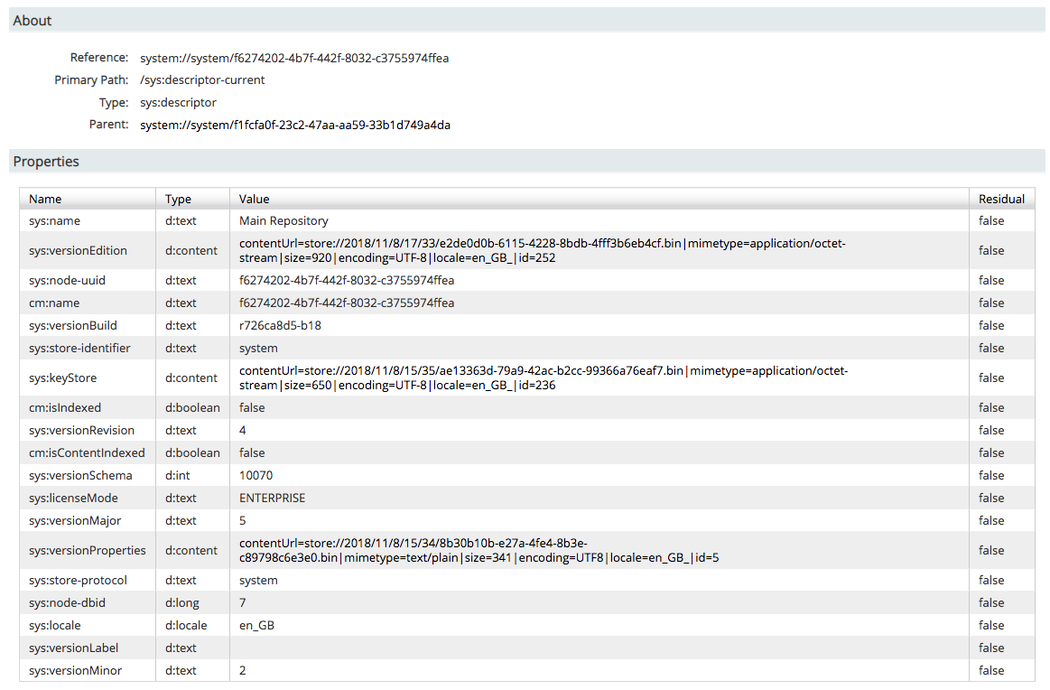Select the sys:versionProperties property name

point(87,551)
